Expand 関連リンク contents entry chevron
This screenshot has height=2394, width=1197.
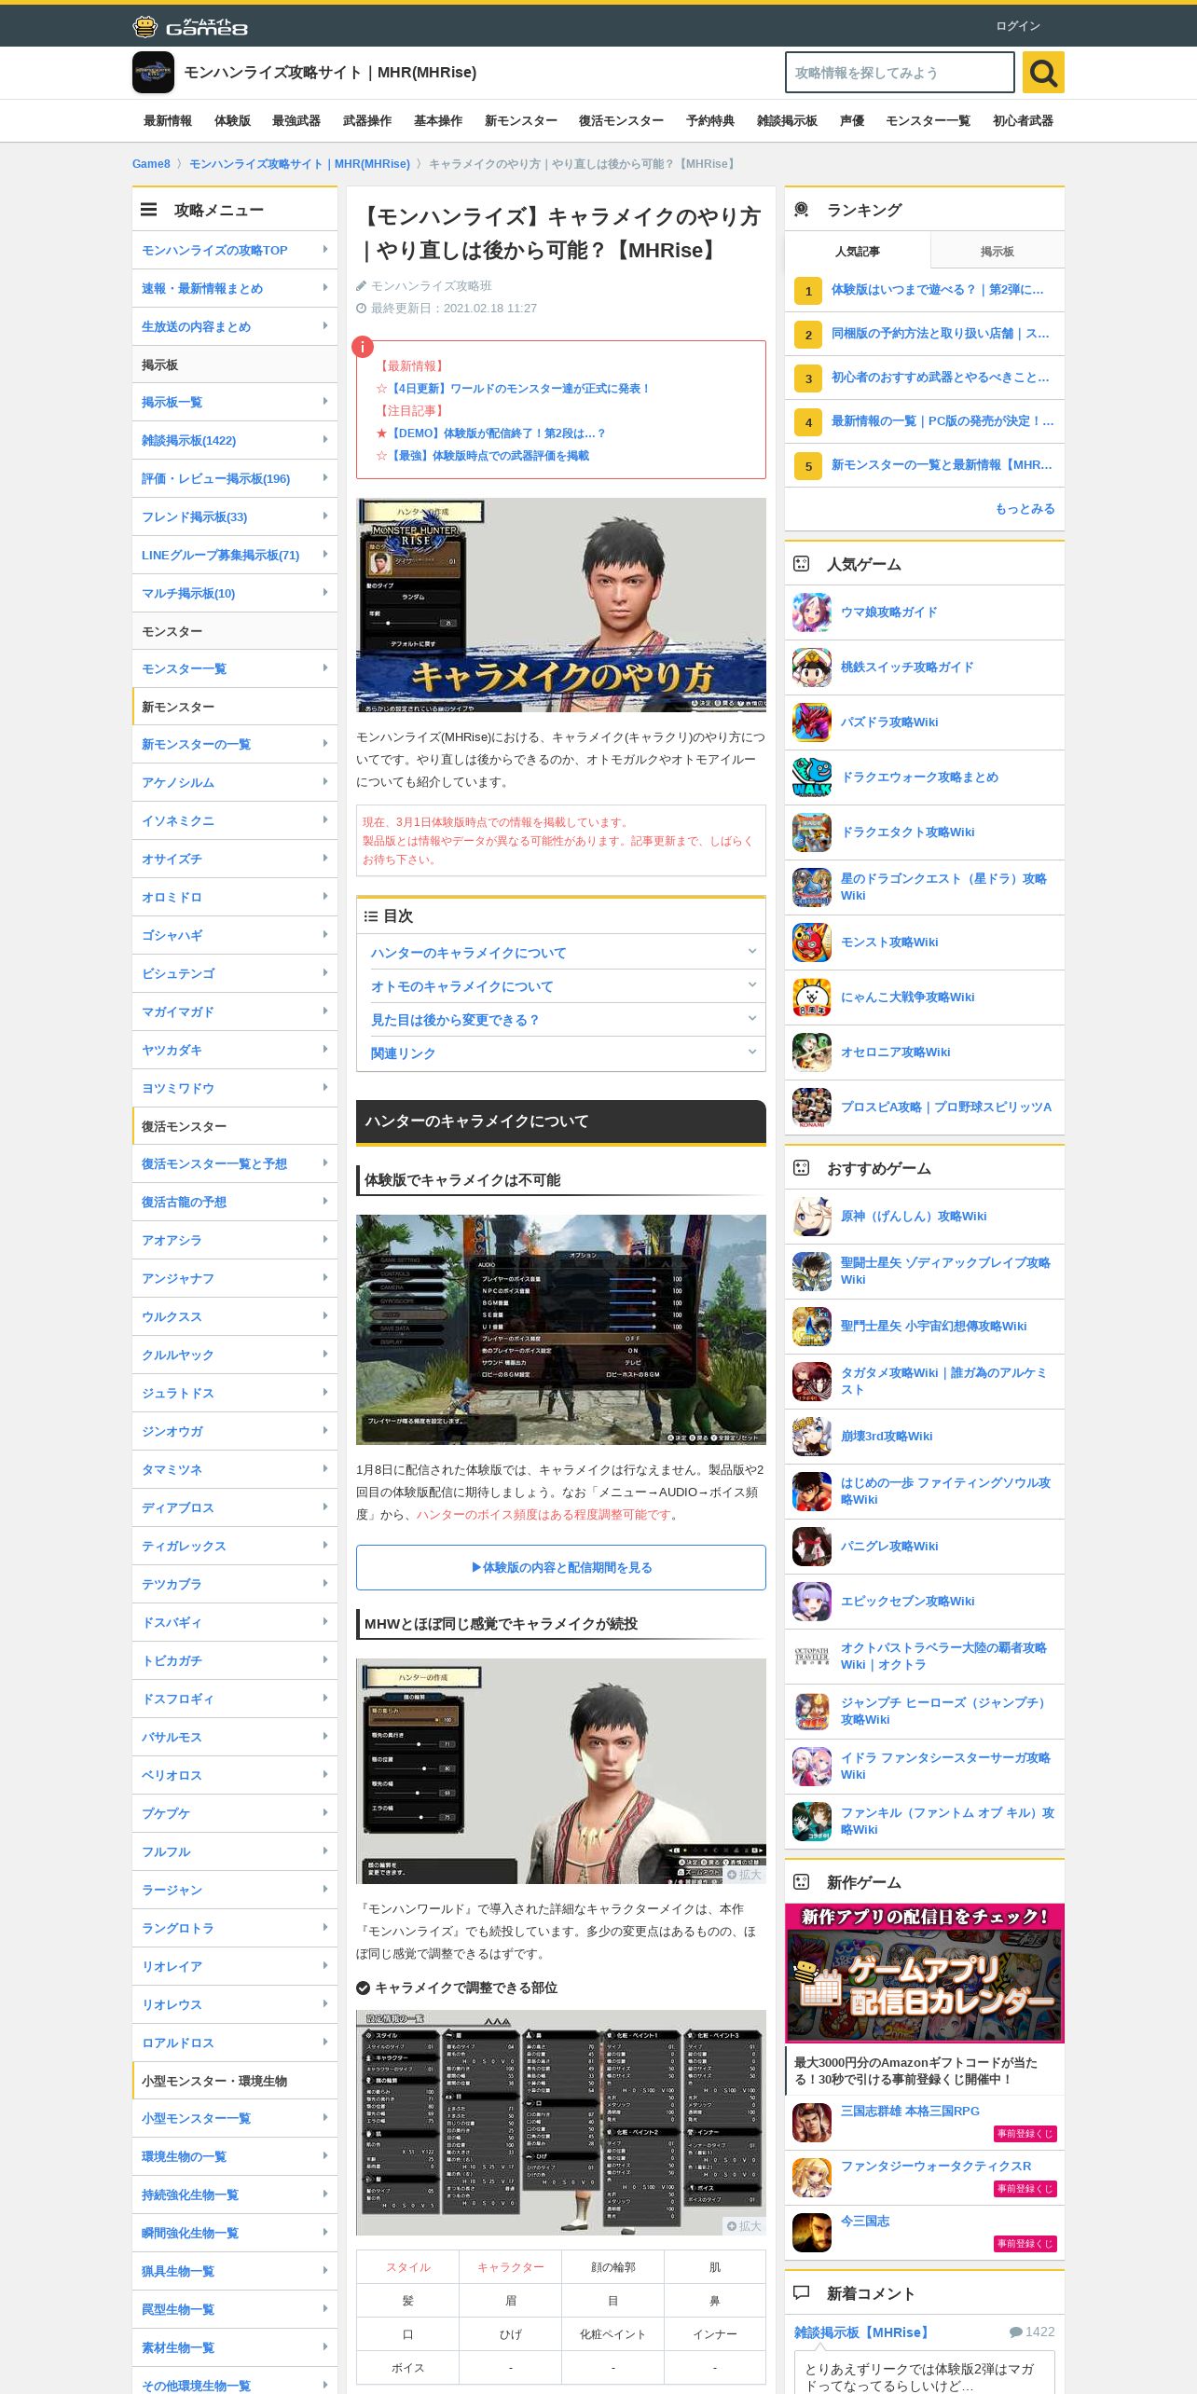(x=751, y=1053)
